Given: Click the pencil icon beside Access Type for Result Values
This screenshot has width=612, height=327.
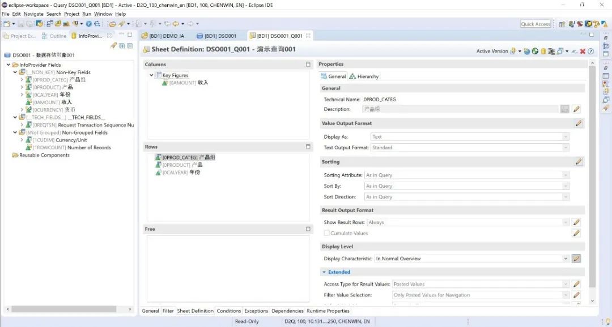Looking at the screenshot, I should coord(576,284).
